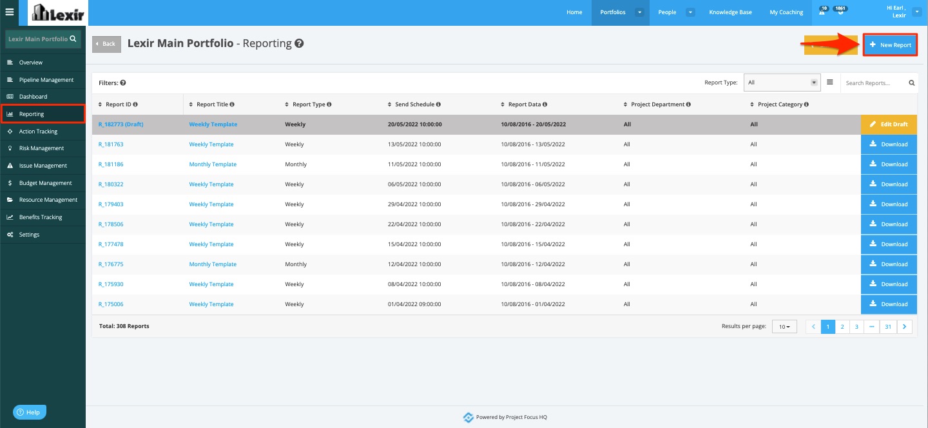
Task: Open Knowledge Base in the top navigation
Action: tap(730, 12)
